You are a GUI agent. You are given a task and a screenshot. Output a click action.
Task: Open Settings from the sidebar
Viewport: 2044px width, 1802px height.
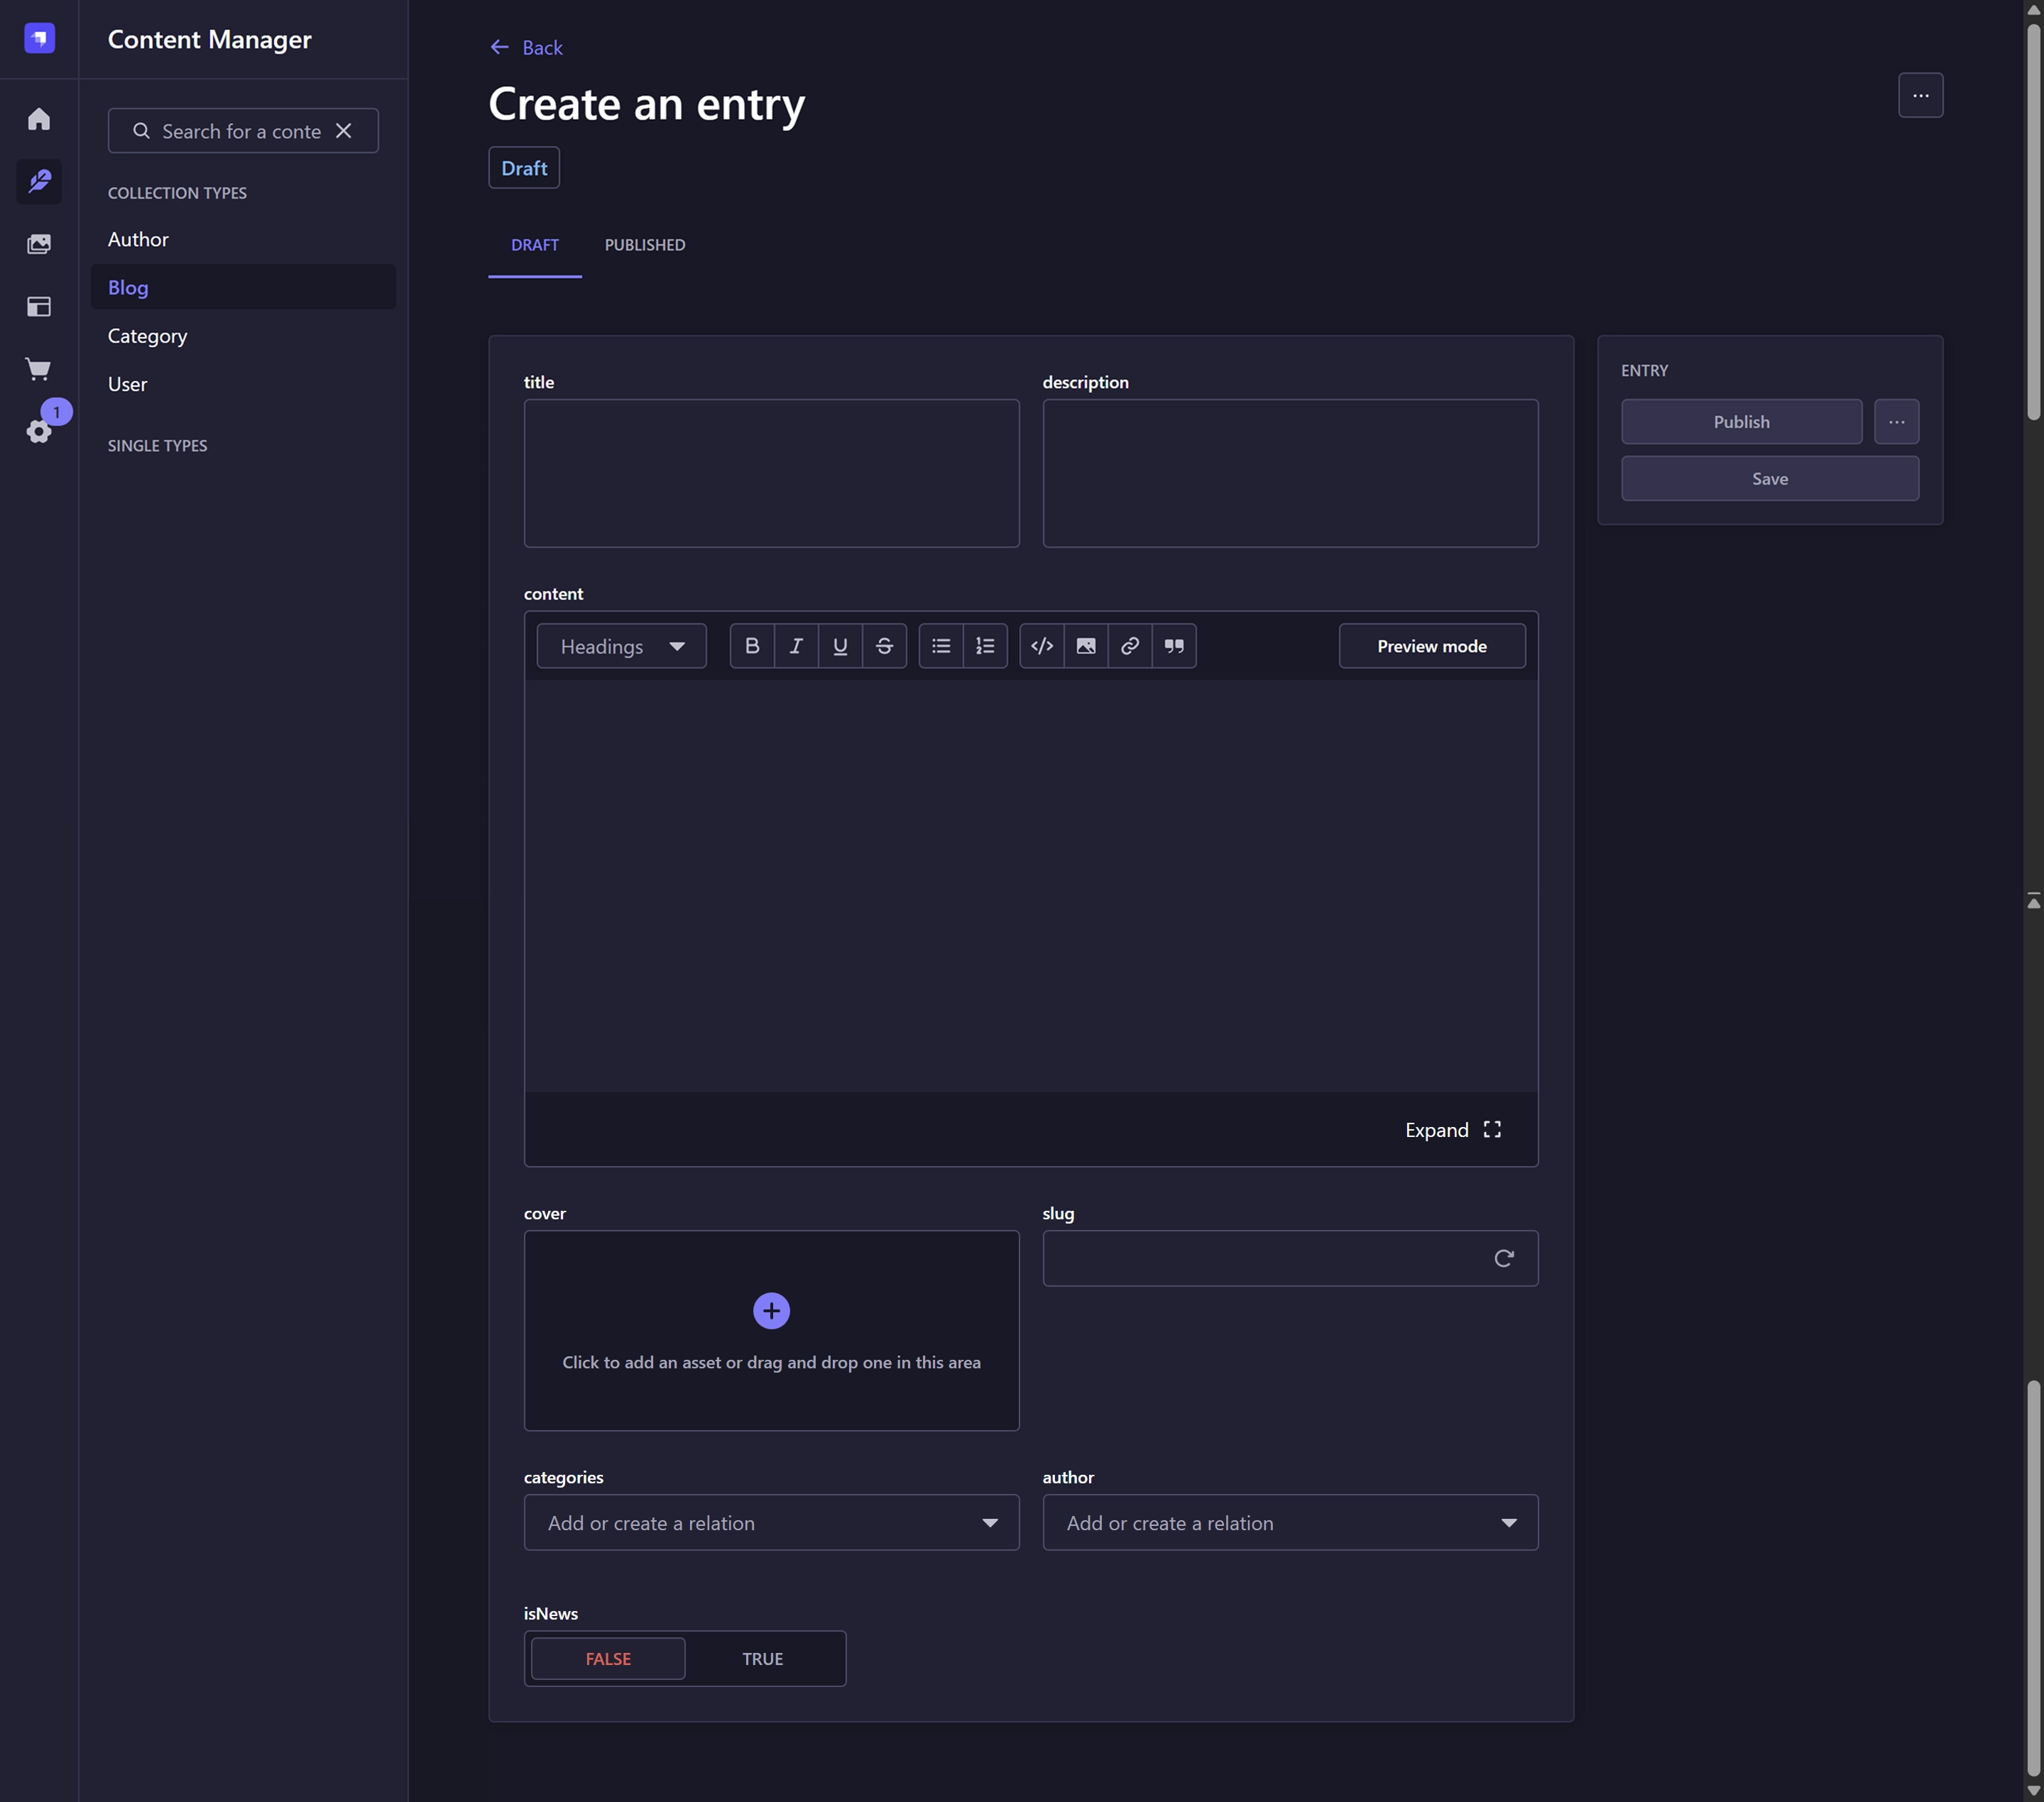[39, 432]
